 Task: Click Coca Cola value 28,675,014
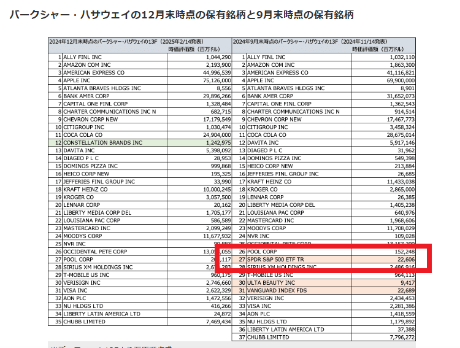point(401,135)
